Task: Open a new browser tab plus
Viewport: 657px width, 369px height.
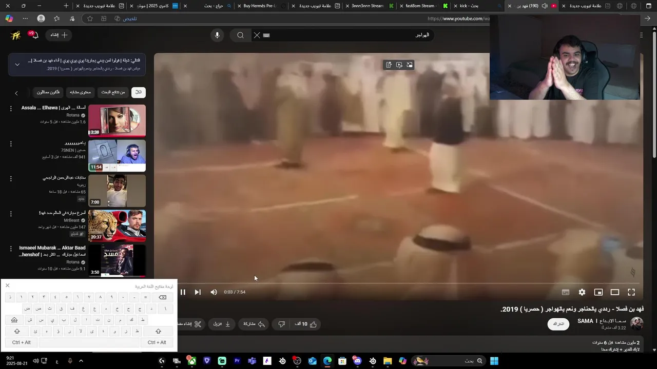Action: (66, 6)
